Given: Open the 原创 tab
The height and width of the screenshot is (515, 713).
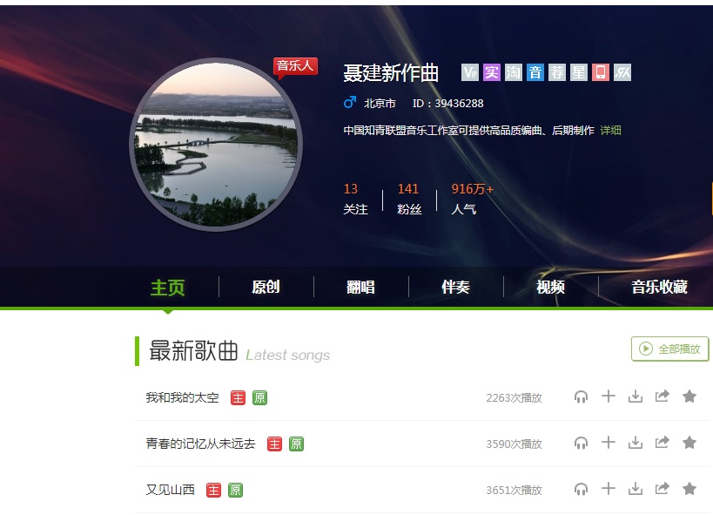Looking at the screenshot, I should 266,287.
